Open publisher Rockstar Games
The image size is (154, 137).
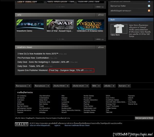[x=90, y=110]
